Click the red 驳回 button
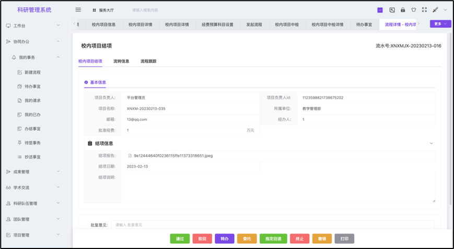Viewport: 454px width, 249px height. pos(202,239)
